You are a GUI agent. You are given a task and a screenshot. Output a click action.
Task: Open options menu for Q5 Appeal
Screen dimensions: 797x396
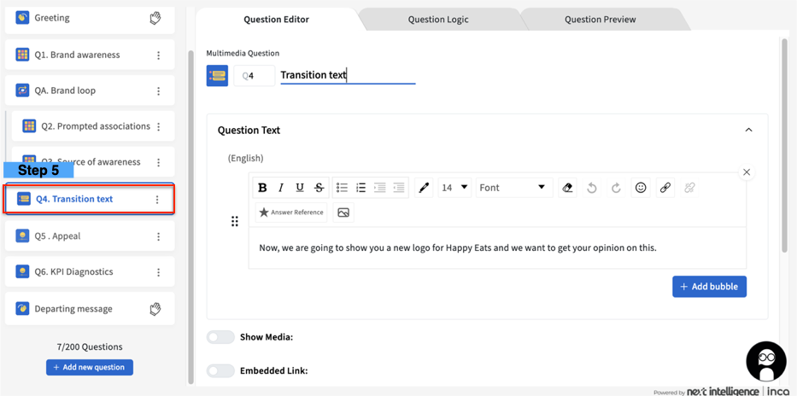coord(158,236)
